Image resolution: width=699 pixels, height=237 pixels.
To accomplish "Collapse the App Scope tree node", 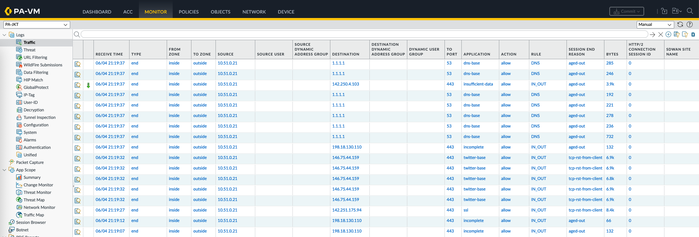I will (x=5, y=170).
